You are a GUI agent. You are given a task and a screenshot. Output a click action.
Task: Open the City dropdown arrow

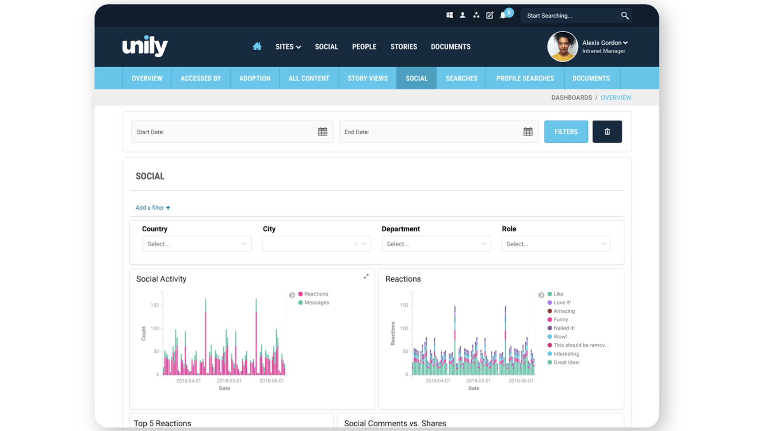click(364, 244)
